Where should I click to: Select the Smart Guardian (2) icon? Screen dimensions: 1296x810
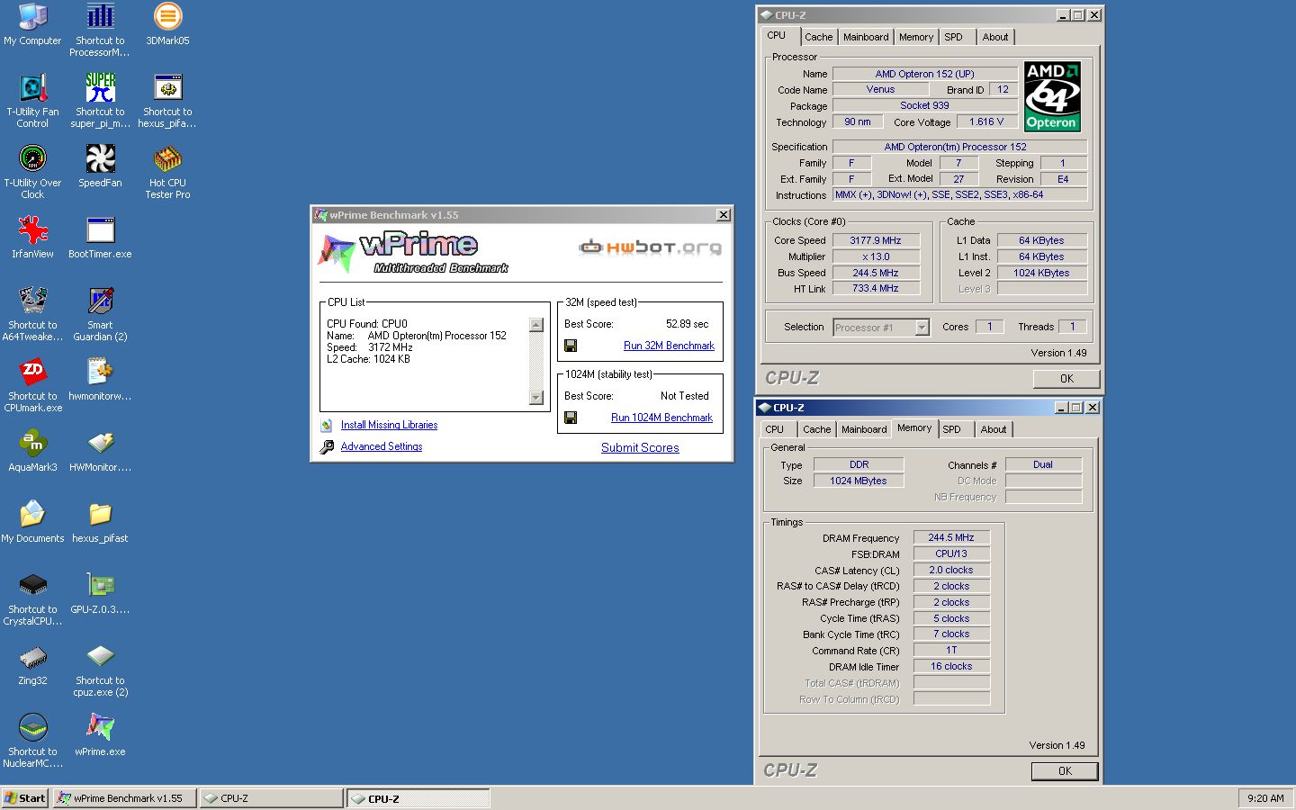coord(100,301)
